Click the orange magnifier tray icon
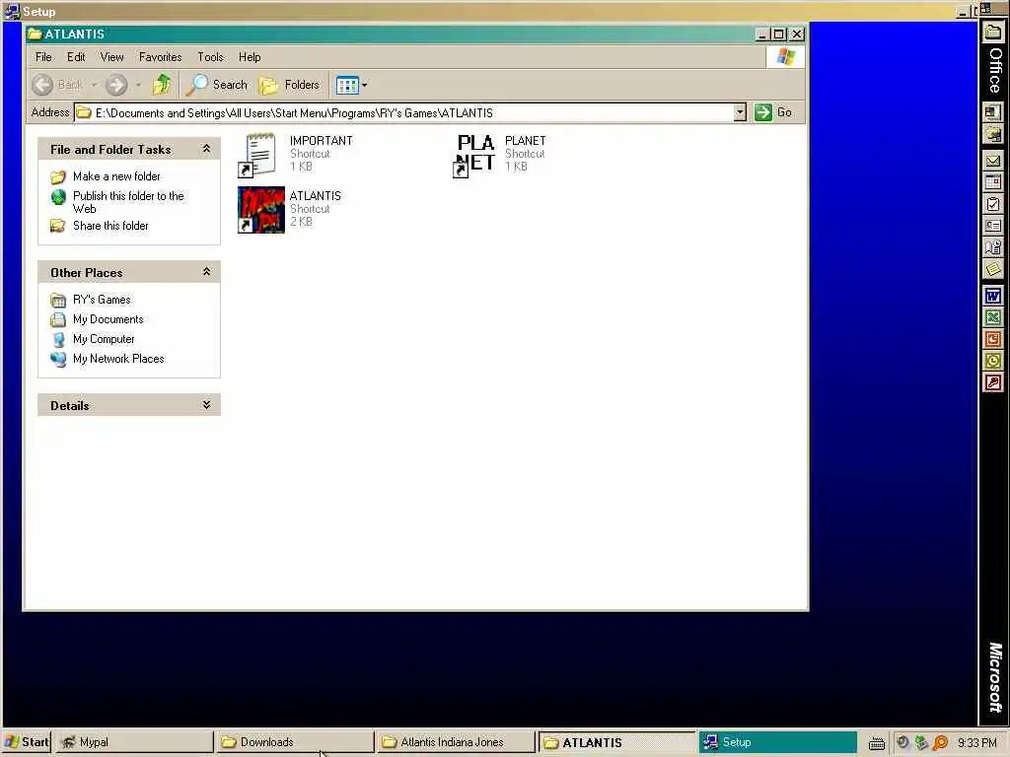Image resolution: width=1010 pixels, height=757 pixels. click(x=940, y=743)
